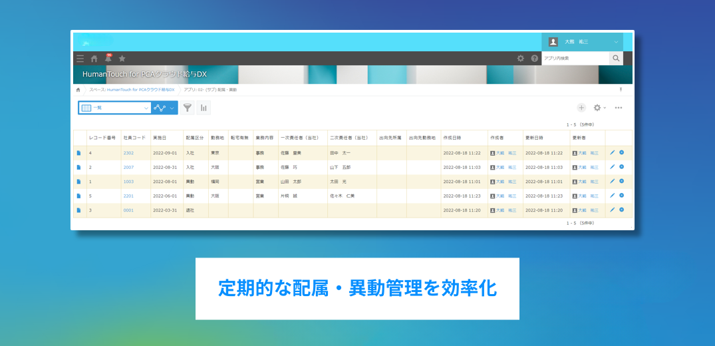Open the three-dot options menu

pyautogui.click(x=619, y=107)
